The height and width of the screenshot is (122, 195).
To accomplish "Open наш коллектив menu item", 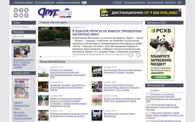I will pyautogui.click(x=155, y=2).
